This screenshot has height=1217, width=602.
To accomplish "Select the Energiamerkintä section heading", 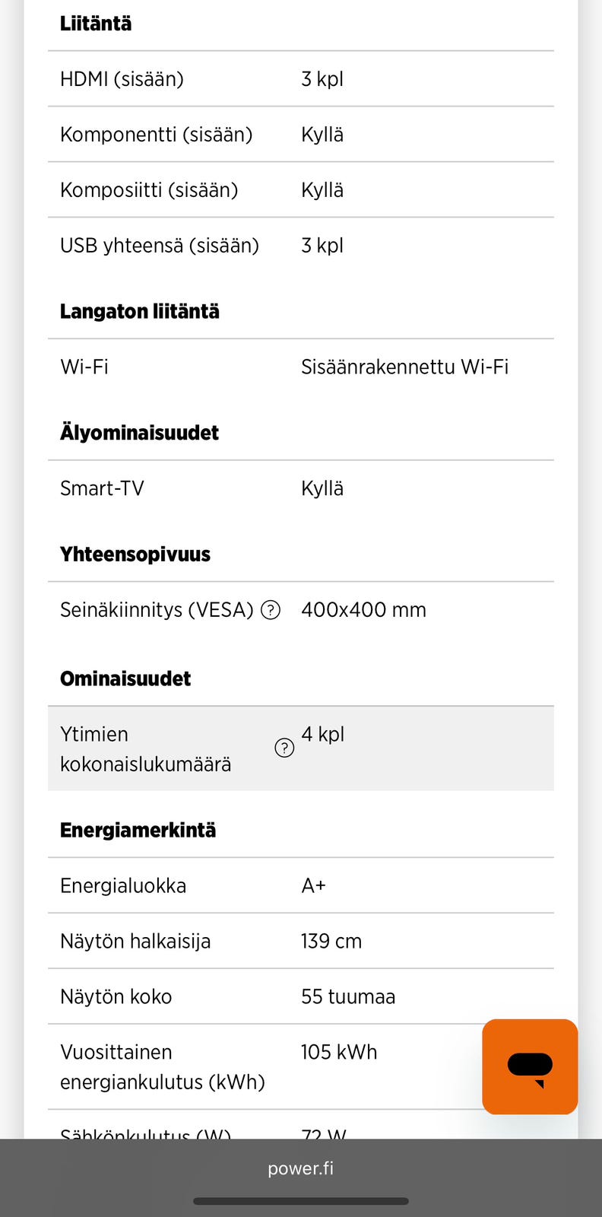I will [138, 830].
